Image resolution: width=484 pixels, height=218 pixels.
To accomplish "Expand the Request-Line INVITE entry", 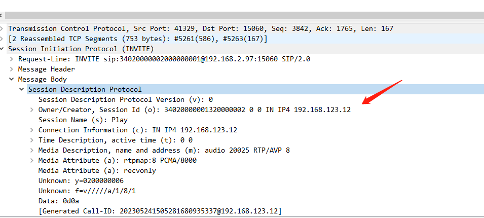I will click(12, 59).
